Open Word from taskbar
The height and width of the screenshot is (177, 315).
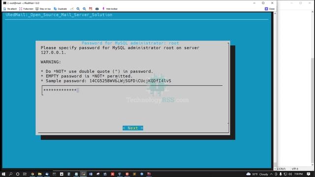coord(91,174)
